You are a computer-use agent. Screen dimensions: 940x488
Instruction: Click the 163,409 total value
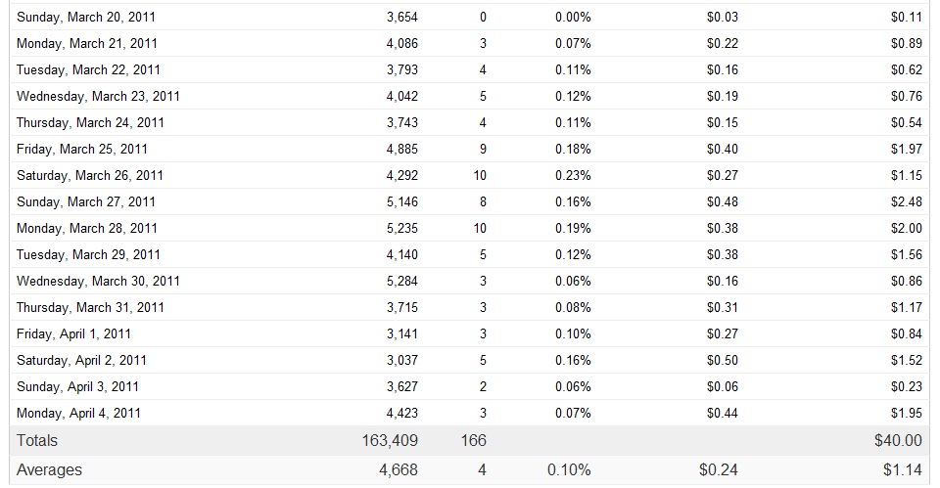click(x=390, y=441)
